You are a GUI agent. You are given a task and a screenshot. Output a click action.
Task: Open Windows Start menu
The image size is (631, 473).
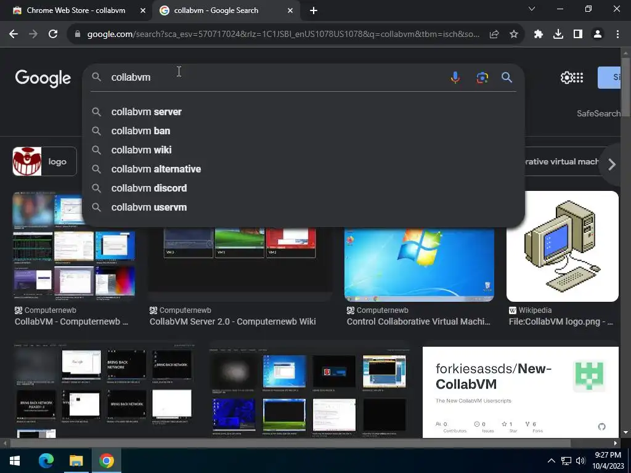tap(15, 461)
